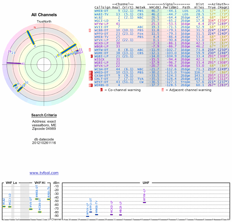Click the WPXT-DT callsign in the table
Image resolution: width=232 pixels, height=222 pixels.
[101, 82]
